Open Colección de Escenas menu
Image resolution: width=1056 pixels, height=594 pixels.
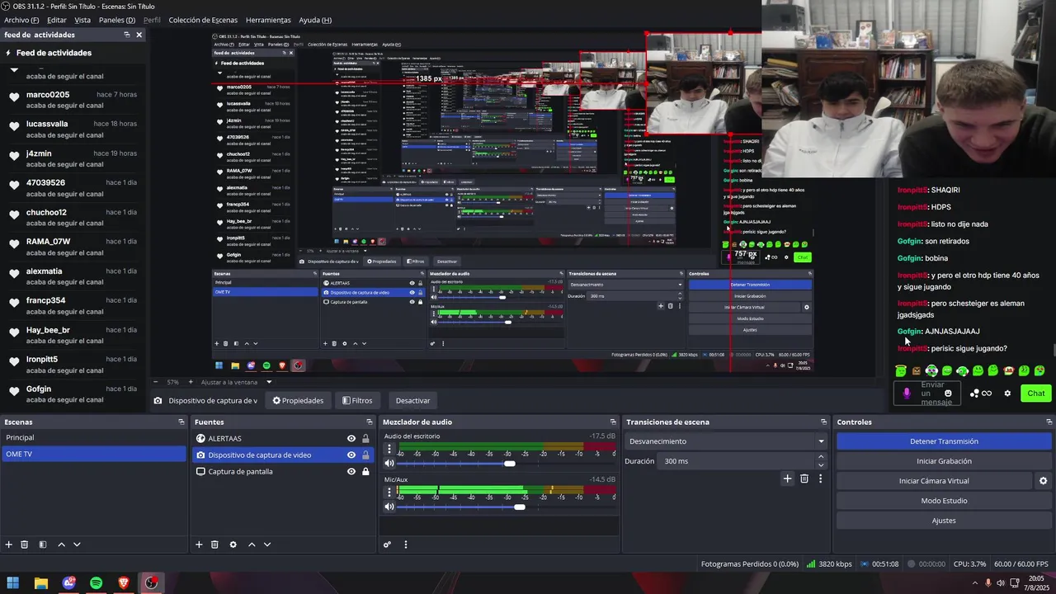pos(203,20)
